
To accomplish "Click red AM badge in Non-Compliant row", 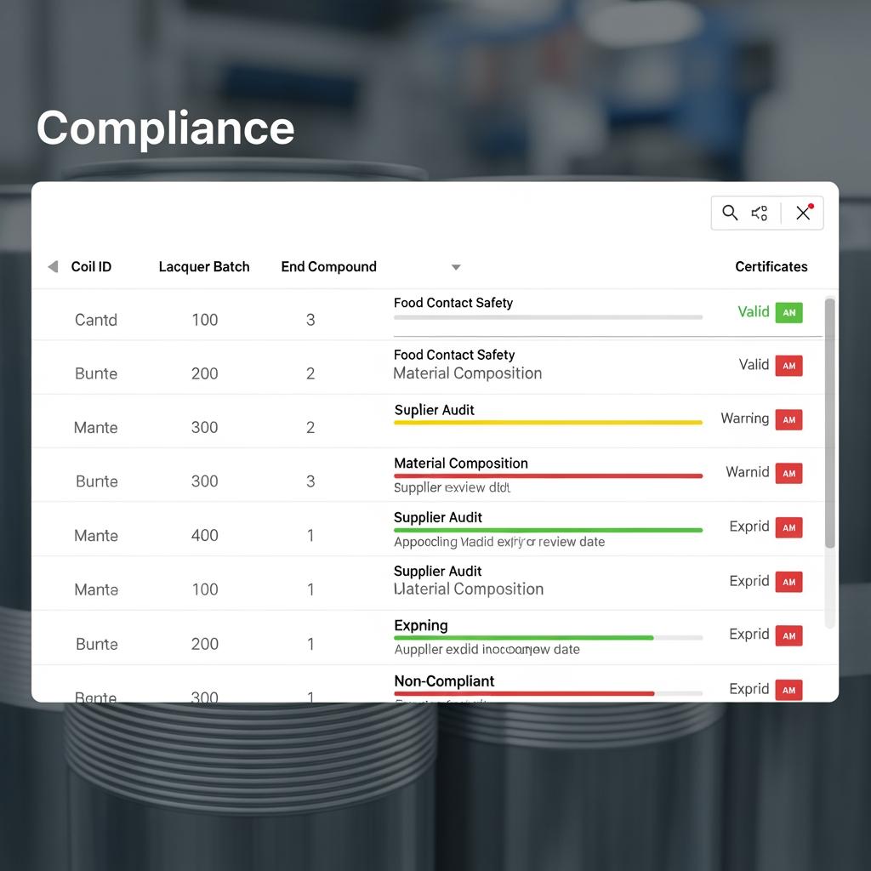I will coord(788,690).
